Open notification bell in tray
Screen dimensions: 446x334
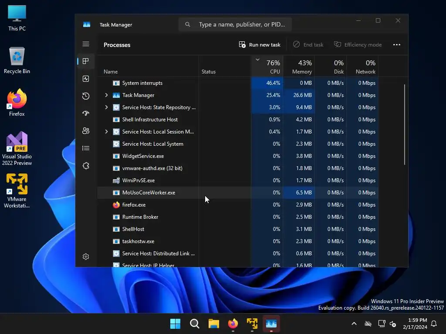click(434, 324)
